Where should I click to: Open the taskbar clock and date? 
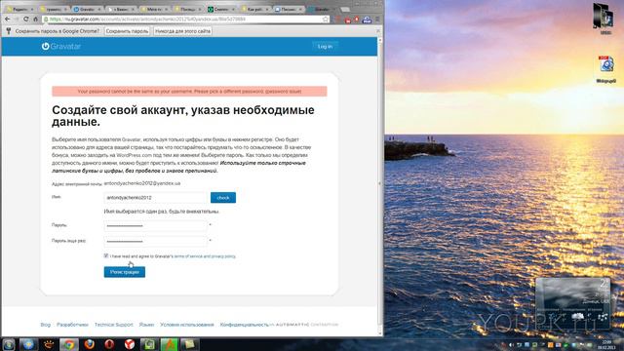(606, 344)
